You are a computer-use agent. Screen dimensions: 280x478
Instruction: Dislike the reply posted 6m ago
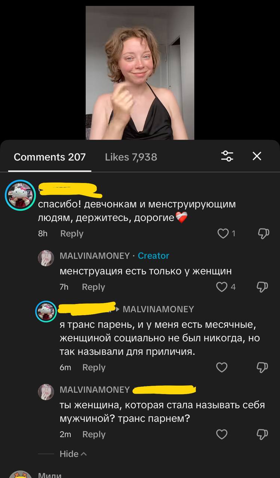pos(263,367)
